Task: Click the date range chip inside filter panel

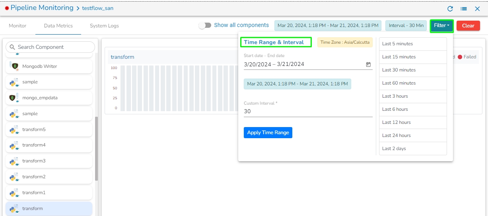Action: [297, 84]
